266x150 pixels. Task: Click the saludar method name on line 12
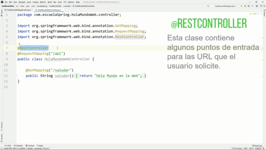click(62, 76)
